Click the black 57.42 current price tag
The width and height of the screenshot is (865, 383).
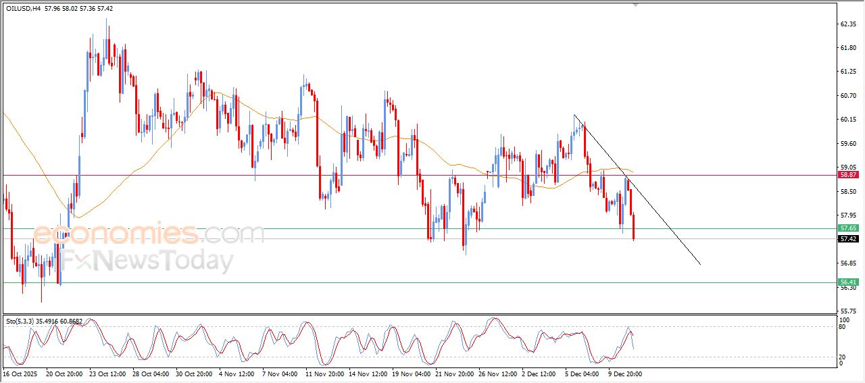click(x=848, y=239)
